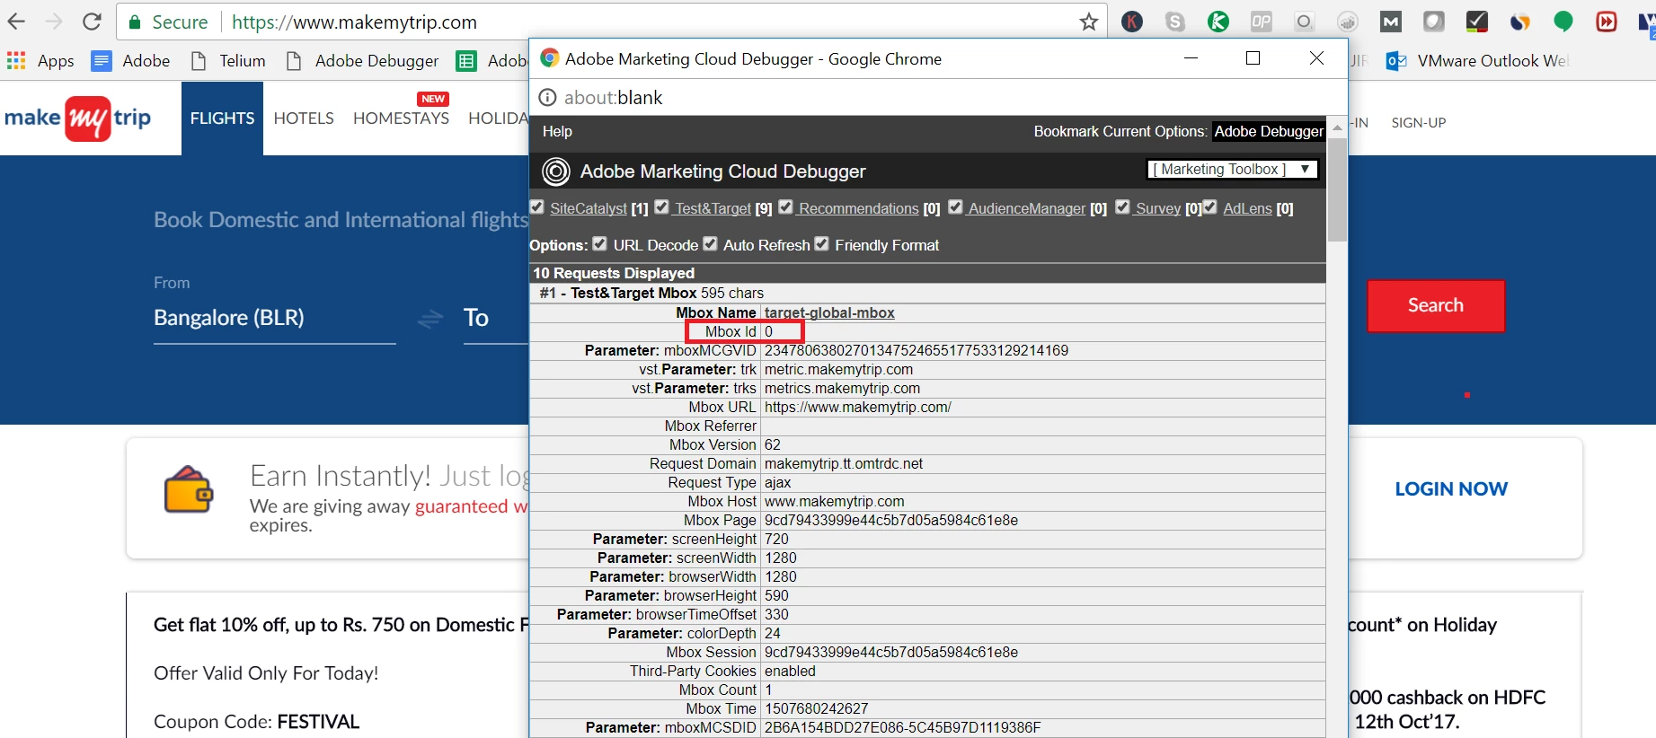Viewport: 1656px width, 738px height.
Task: Click the Adobe Marketing Cloud Debugger logo
Action: (x=556, y=171)
